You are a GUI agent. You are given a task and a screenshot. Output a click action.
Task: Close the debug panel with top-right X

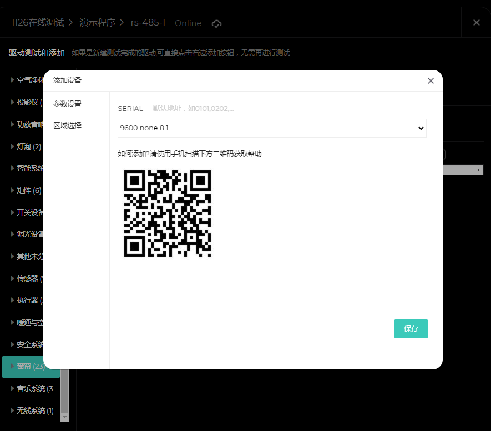click(476, 23)
